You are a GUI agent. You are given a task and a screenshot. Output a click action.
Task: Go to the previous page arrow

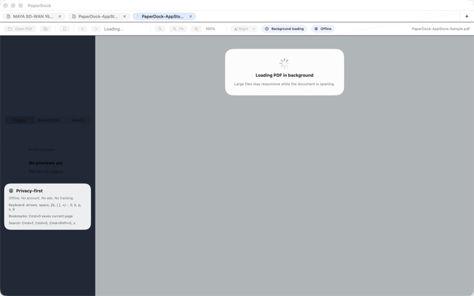(x=82, y=28)
